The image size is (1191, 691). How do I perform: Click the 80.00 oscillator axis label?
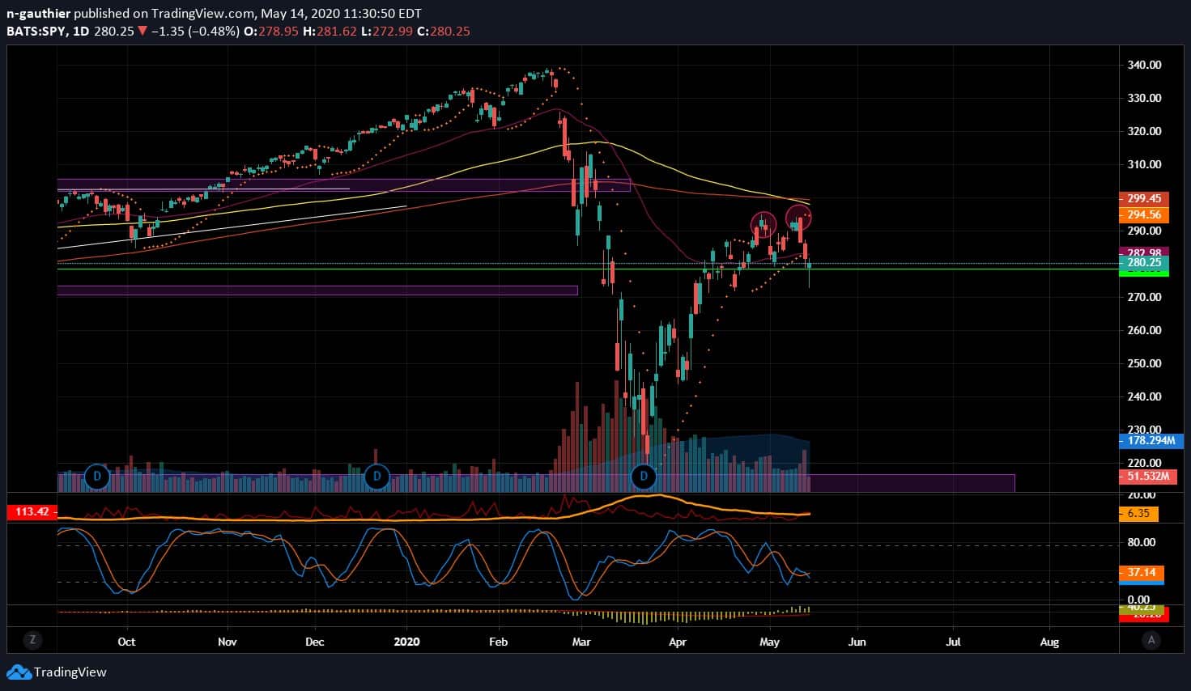[1142, 543]
